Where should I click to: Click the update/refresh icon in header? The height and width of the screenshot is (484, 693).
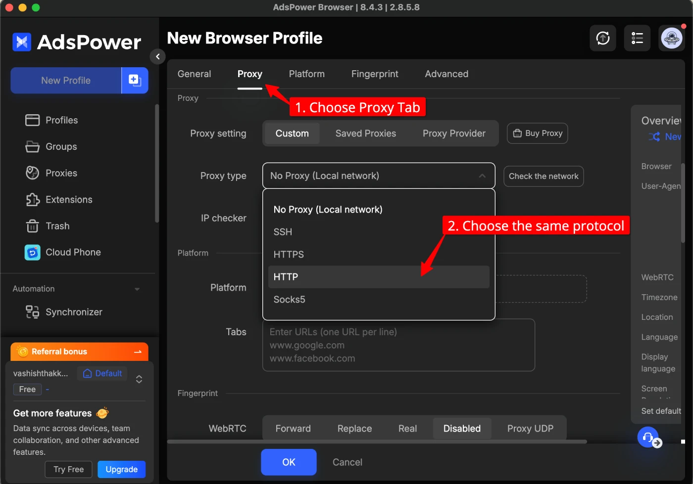[x=603, y=38]
